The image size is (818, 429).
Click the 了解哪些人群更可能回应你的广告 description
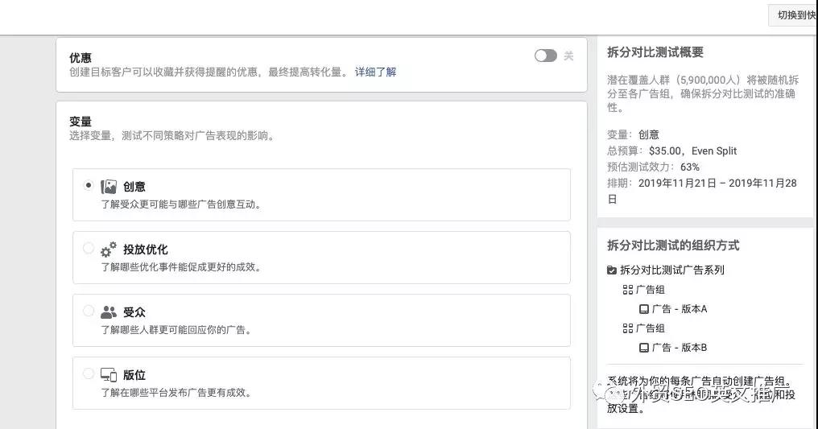[176, 330]
